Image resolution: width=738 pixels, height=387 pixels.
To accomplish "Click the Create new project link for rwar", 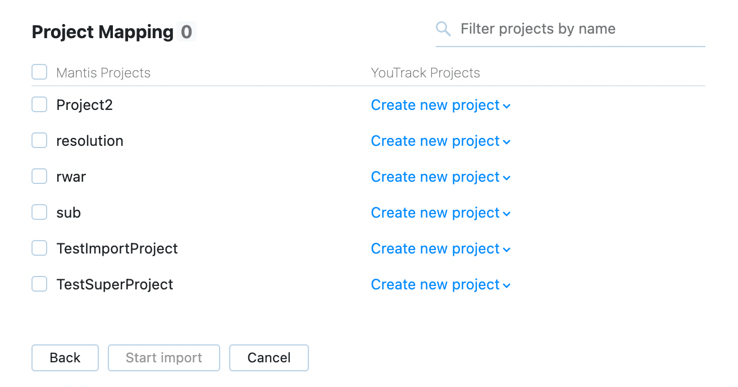I will tap(435, 177).
